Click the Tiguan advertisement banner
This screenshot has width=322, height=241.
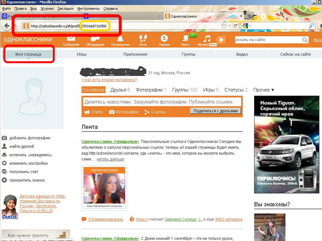pyautogui.click(x=287, y=144)
